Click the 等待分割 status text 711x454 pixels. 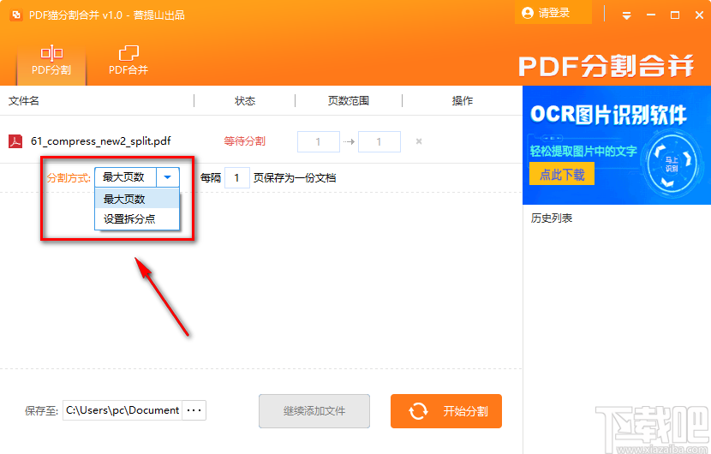244,141
